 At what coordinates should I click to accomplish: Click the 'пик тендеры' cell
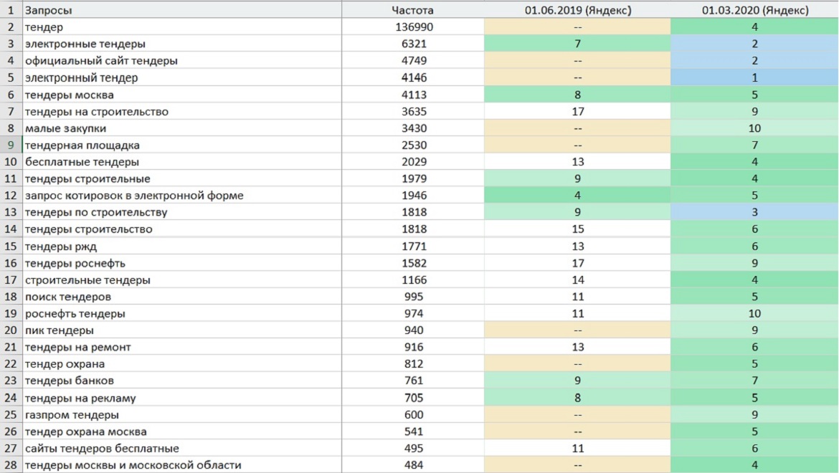click(x=182, y=330)
